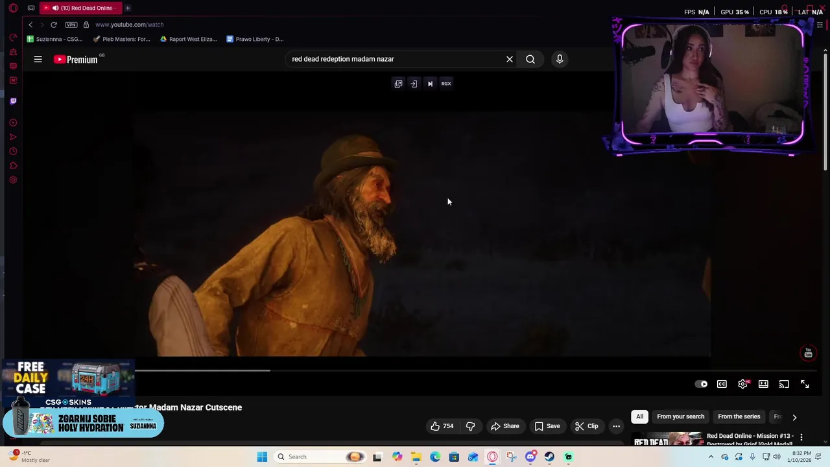Open the Opera sidebar settings gear
The height and width of the screenshot is (467, 830).
click(13, 180)
